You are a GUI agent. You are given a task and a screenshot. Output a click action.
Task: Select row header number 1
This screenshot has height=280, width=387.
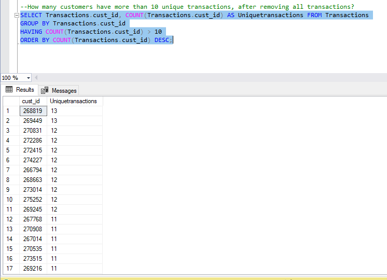11,111
